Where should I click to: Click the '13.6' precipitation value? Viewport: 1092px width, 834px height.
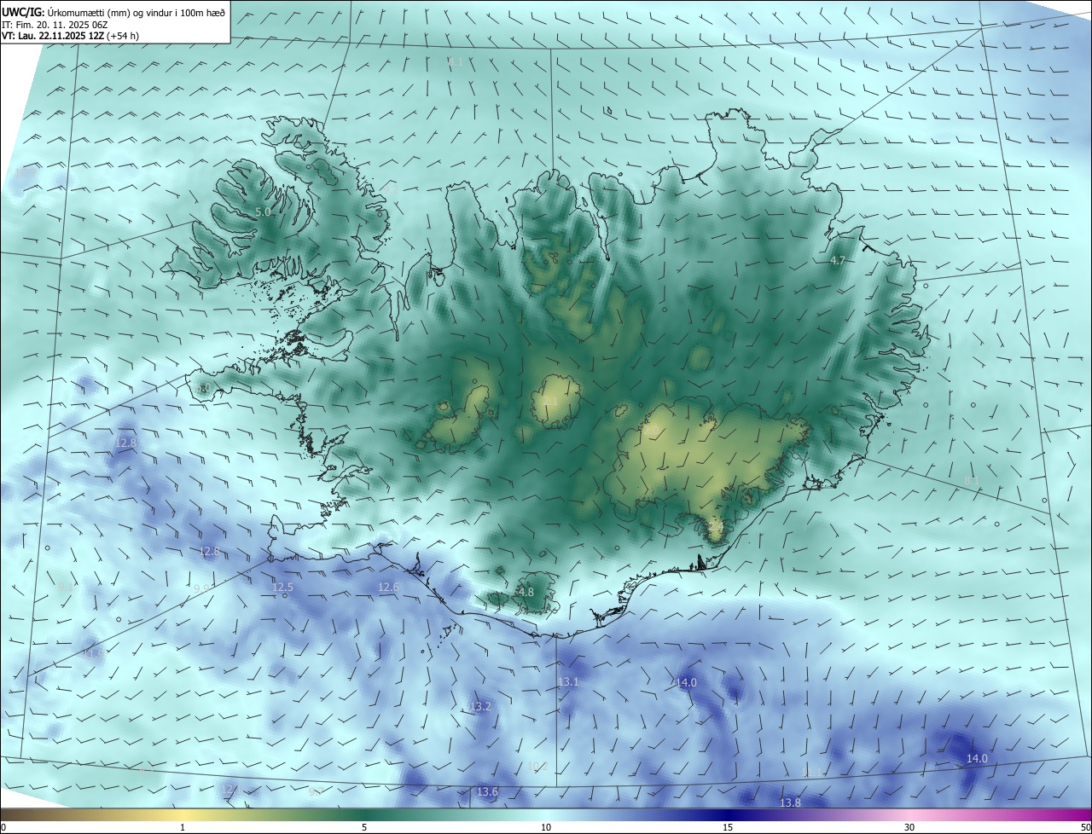click(x=487, y=792)
